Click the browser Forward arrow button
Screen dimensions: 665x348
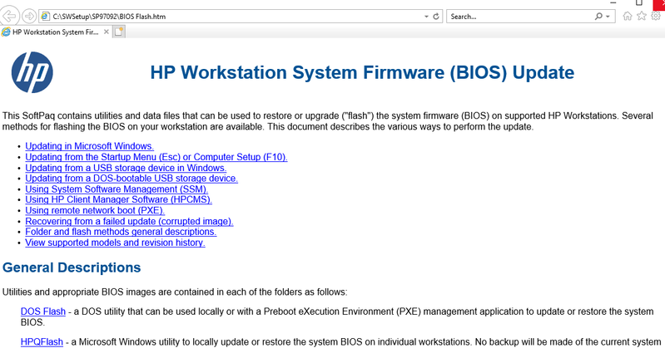pos(29,17)
